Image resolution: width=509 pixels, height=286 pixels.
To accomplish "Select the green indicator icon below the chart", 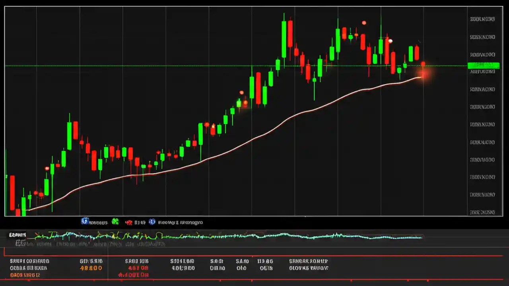I will coord(115,222).
